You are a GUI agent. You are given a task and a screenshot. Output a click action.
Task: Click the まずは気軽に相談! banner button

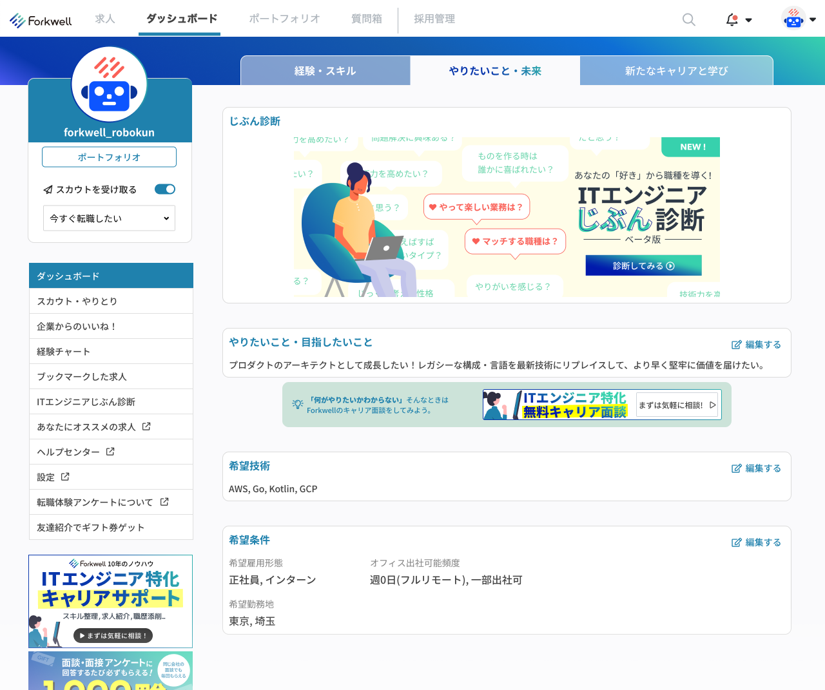677,405
